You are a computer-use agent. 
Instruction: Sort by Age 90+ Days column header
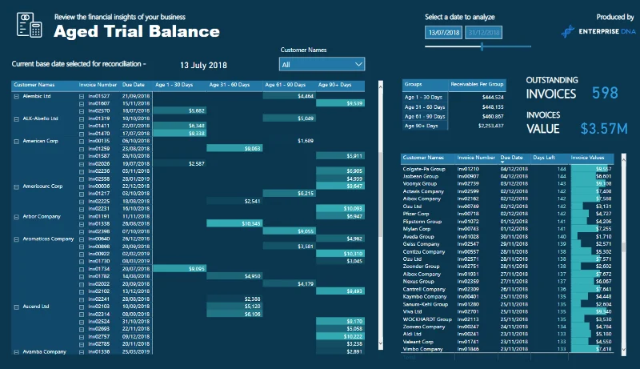(334, 85)
